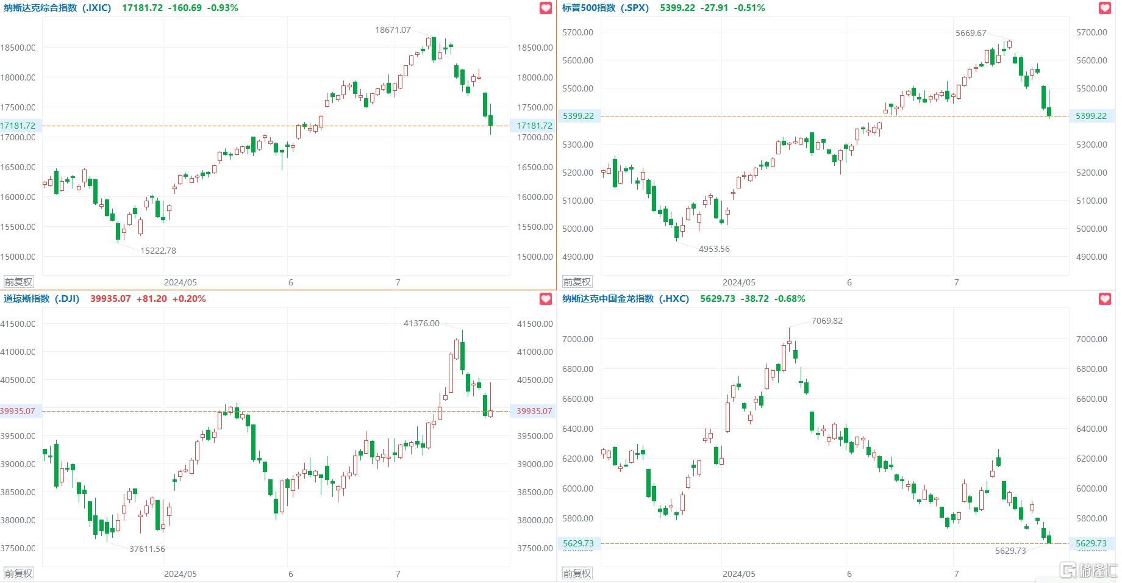Click the 标普500指数 (.SPX) title
Screen dimensions: 1122x583
(x=606, y=8)
